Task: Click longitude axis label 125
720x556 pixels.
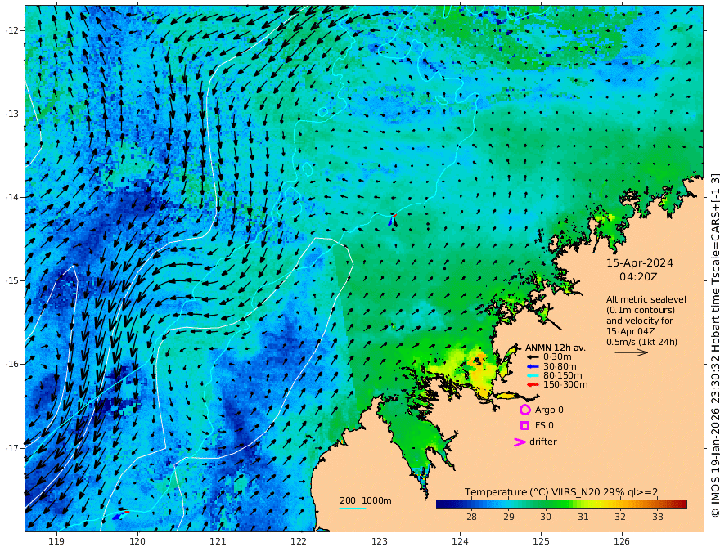Action: point(541,542)
